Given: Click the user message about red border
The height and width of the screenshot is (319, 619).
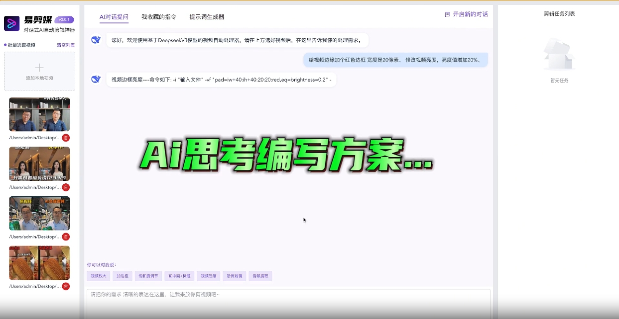Looking at the screenshot, I should [x=396, y=60].
